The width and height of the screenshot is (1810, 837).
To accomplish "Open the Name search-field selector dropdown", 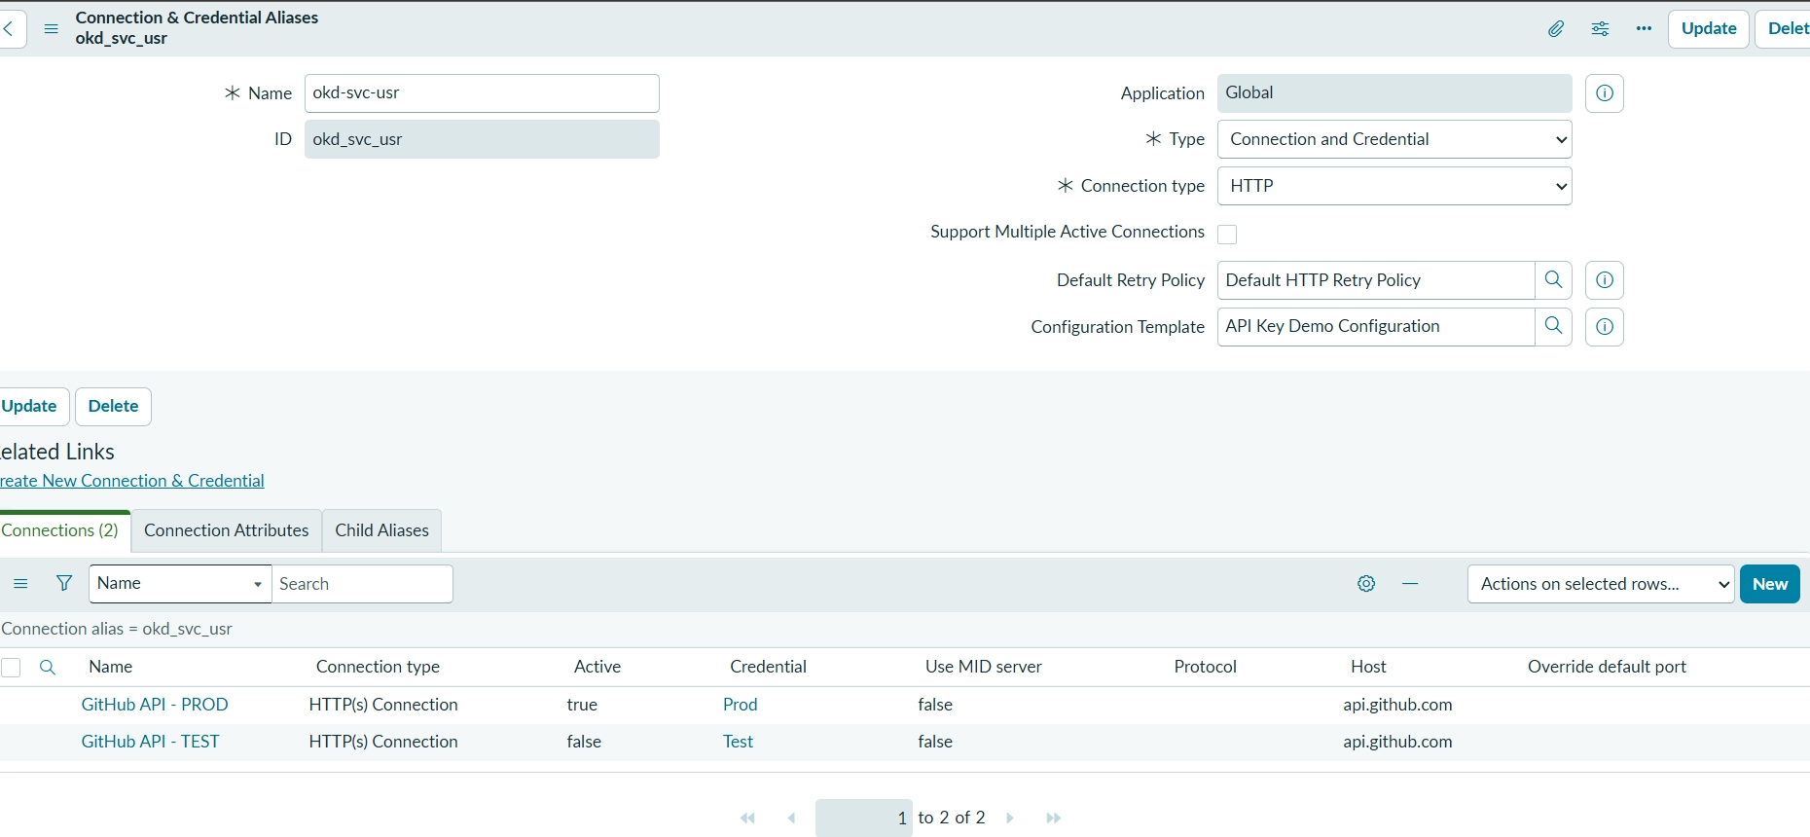I will point(180,584).
